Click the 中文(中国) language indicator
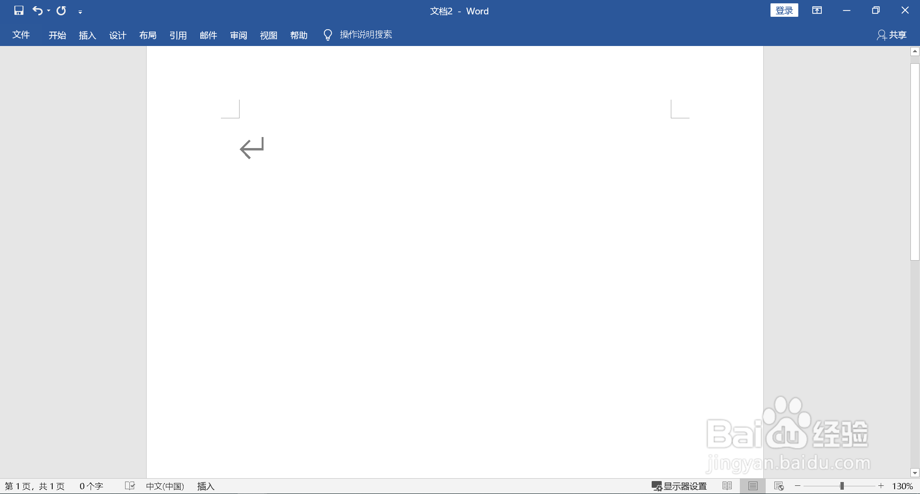 [165, 486]
